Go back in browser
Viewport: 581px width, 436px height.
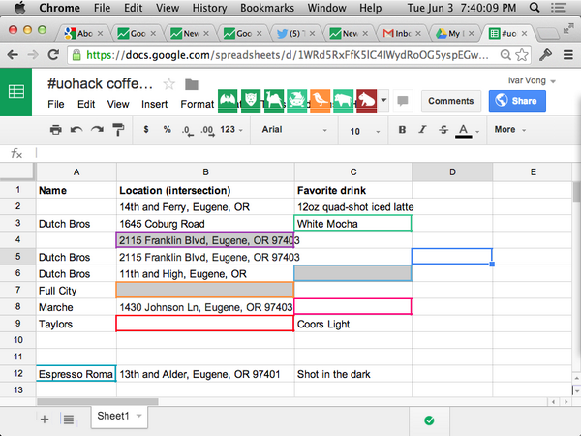[13, 55]
